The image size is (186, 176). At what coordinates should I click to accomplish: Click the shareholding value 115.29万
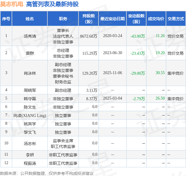coord(90,53)
